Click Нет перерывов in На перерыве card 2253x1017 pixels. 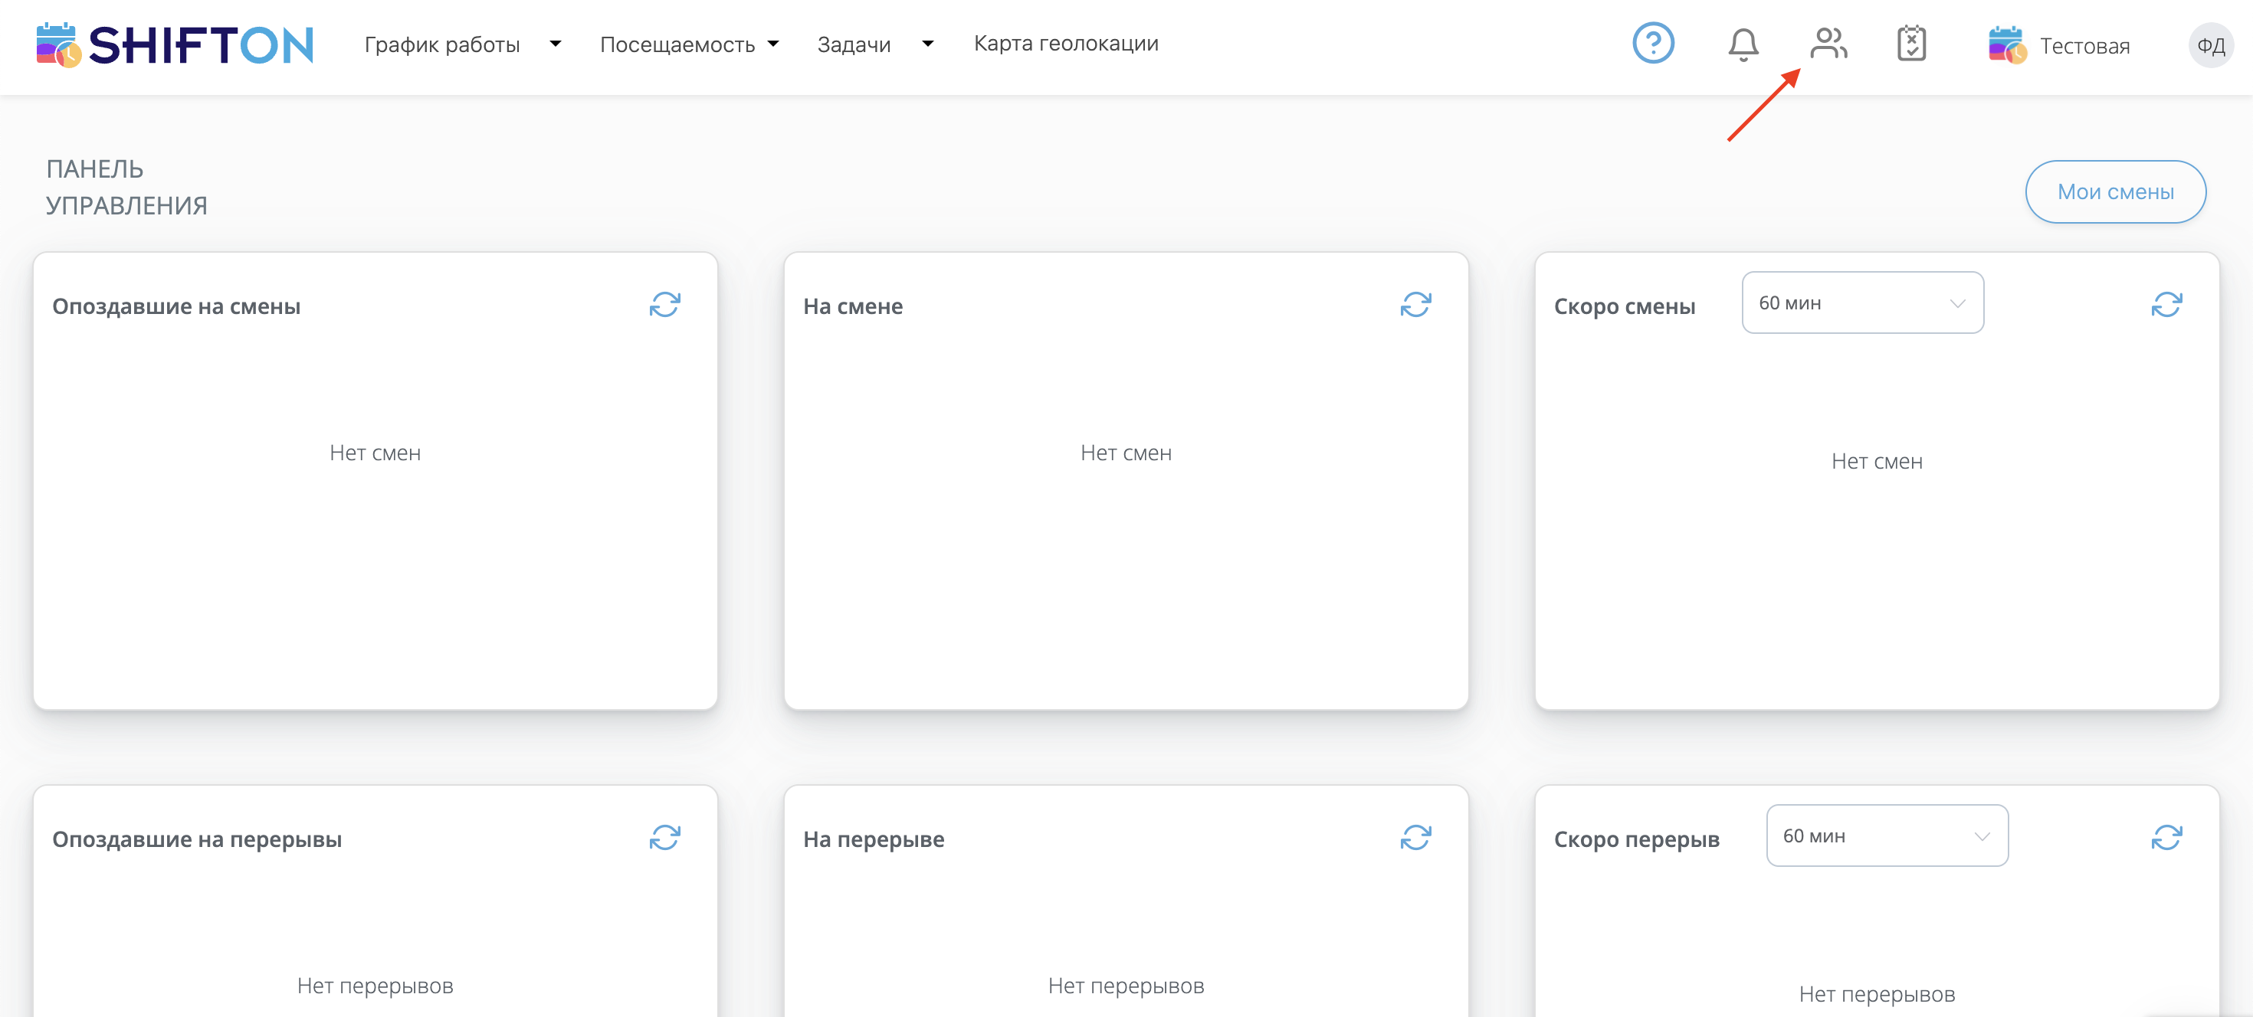(1126, 986)
